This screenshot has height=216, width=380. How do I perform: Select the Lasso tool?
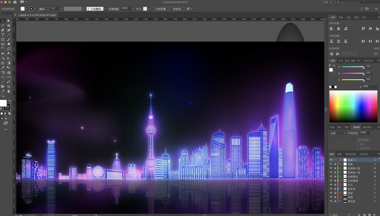[x=9, y=25]
